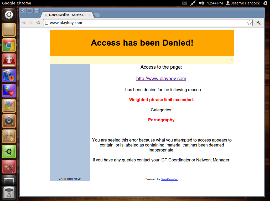Screen dimensions: 270x201
Task: Open a new tab in Chrome
Action: click(97, 15)
